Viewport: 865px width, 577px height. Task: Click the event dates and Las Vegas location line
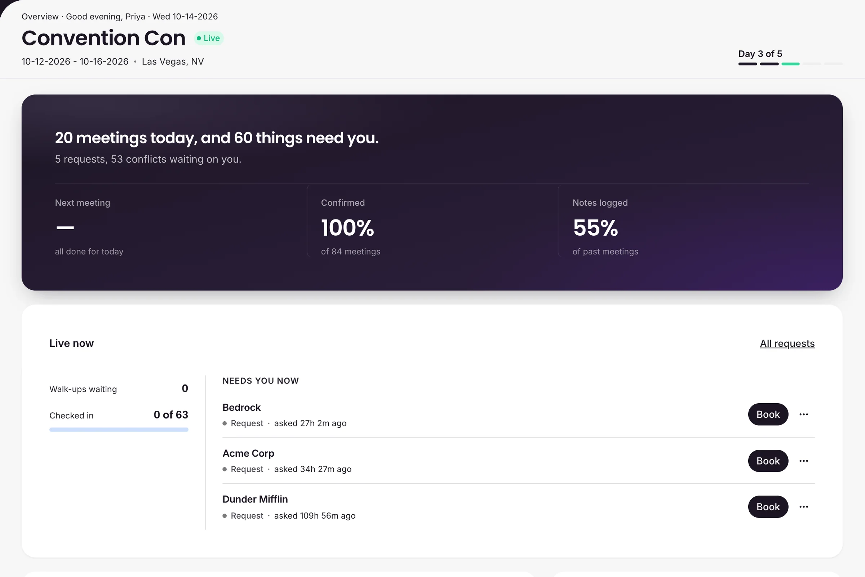coord(112,62)
